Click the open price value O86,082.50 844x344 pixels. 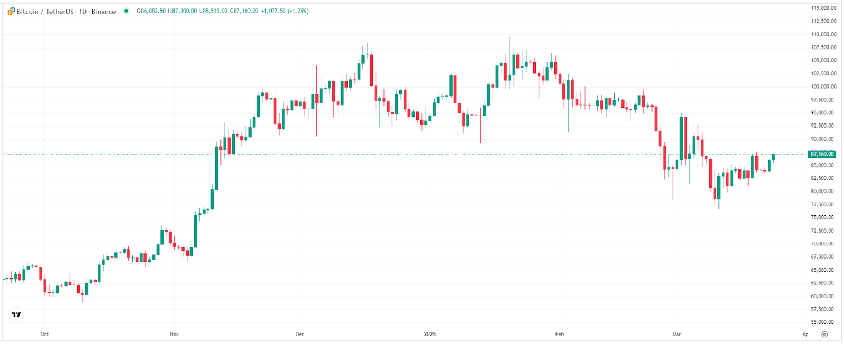pos(151,11)
